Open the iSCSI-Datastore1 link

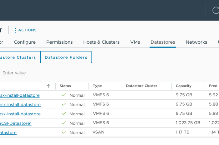(x=16, y=123)
